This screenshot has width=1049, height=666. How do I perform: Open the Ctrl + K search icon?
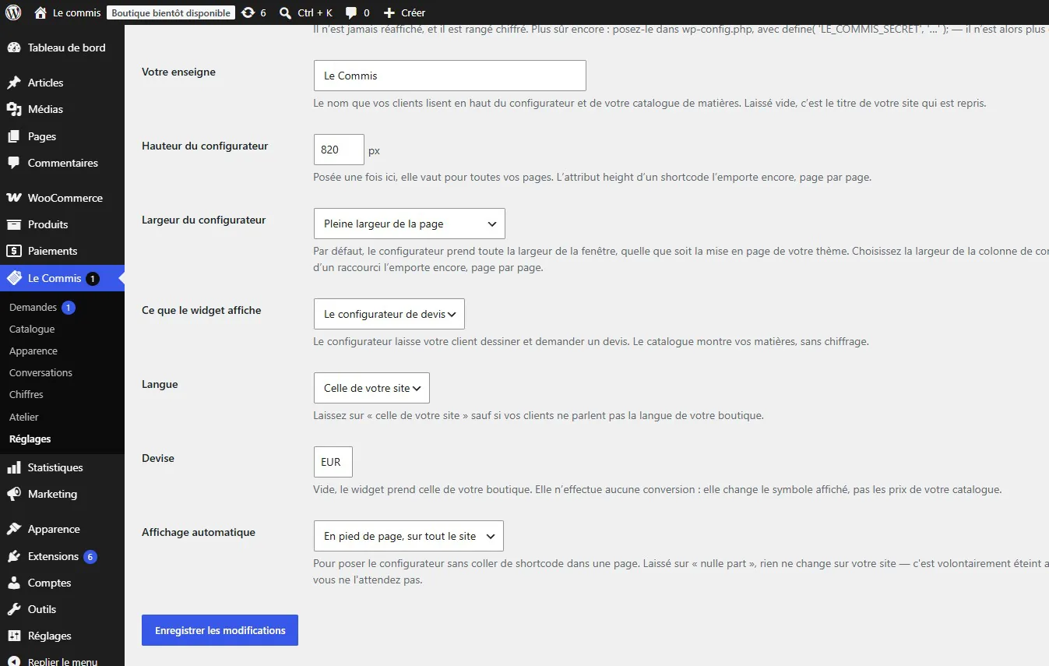(285, 13)
